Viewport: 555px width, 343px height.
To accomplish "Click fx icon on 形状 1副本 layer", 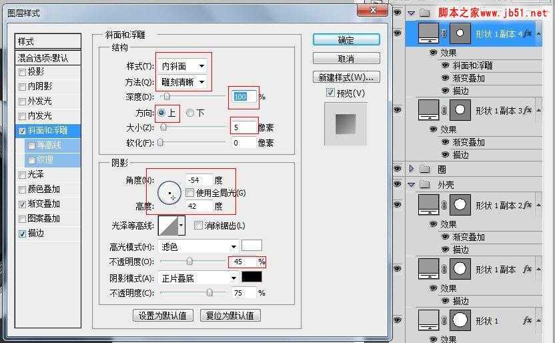I will (x=527, y=269).
